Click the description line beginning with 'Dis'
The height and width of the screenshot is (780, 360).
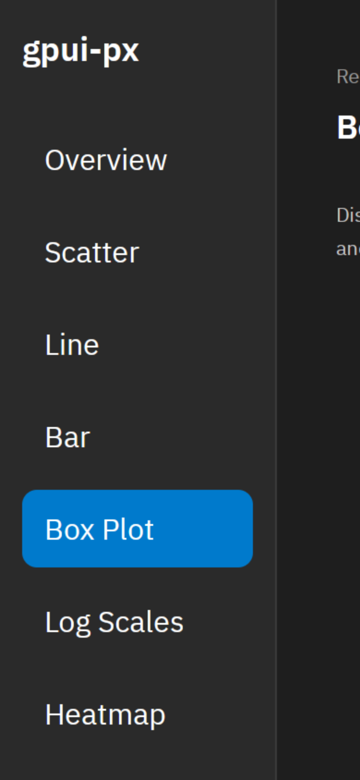tap(348, 215)
